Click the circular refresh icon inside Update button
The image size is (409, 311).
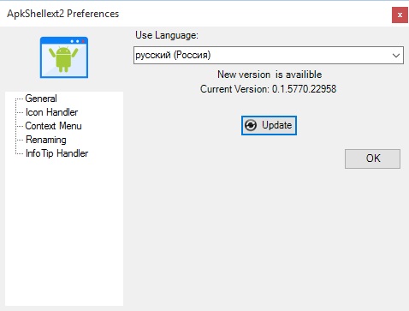pyautogui.click(x=251, y=125)
